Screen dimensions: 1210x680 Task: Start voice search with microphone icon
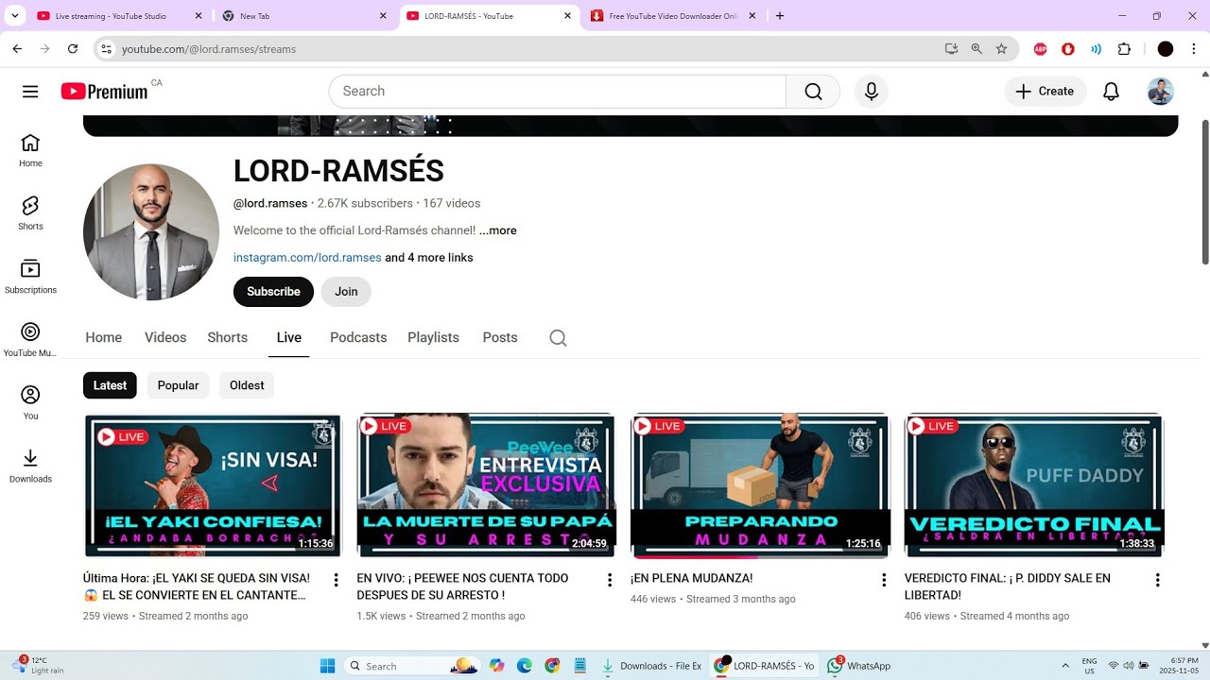click(872, 92)
